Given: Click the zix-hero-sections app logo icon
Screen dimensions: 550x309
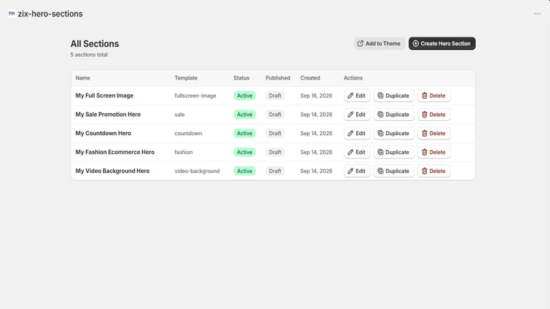Looking at the screenshot, I should point(12,13).
